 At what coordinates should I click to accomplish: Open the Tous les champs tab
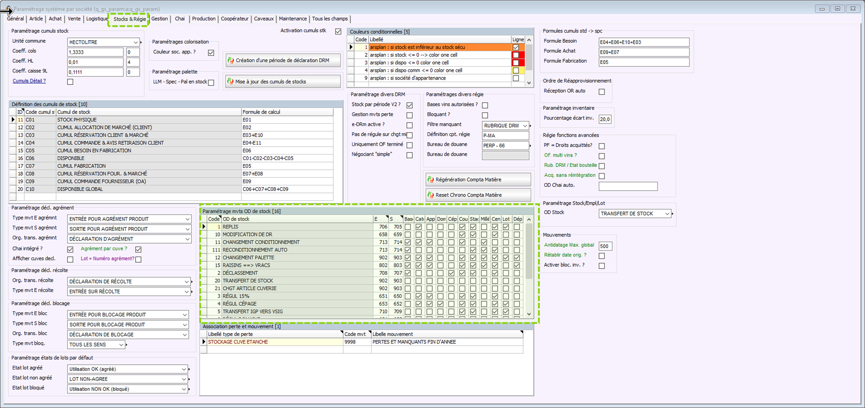coord(330,19)
